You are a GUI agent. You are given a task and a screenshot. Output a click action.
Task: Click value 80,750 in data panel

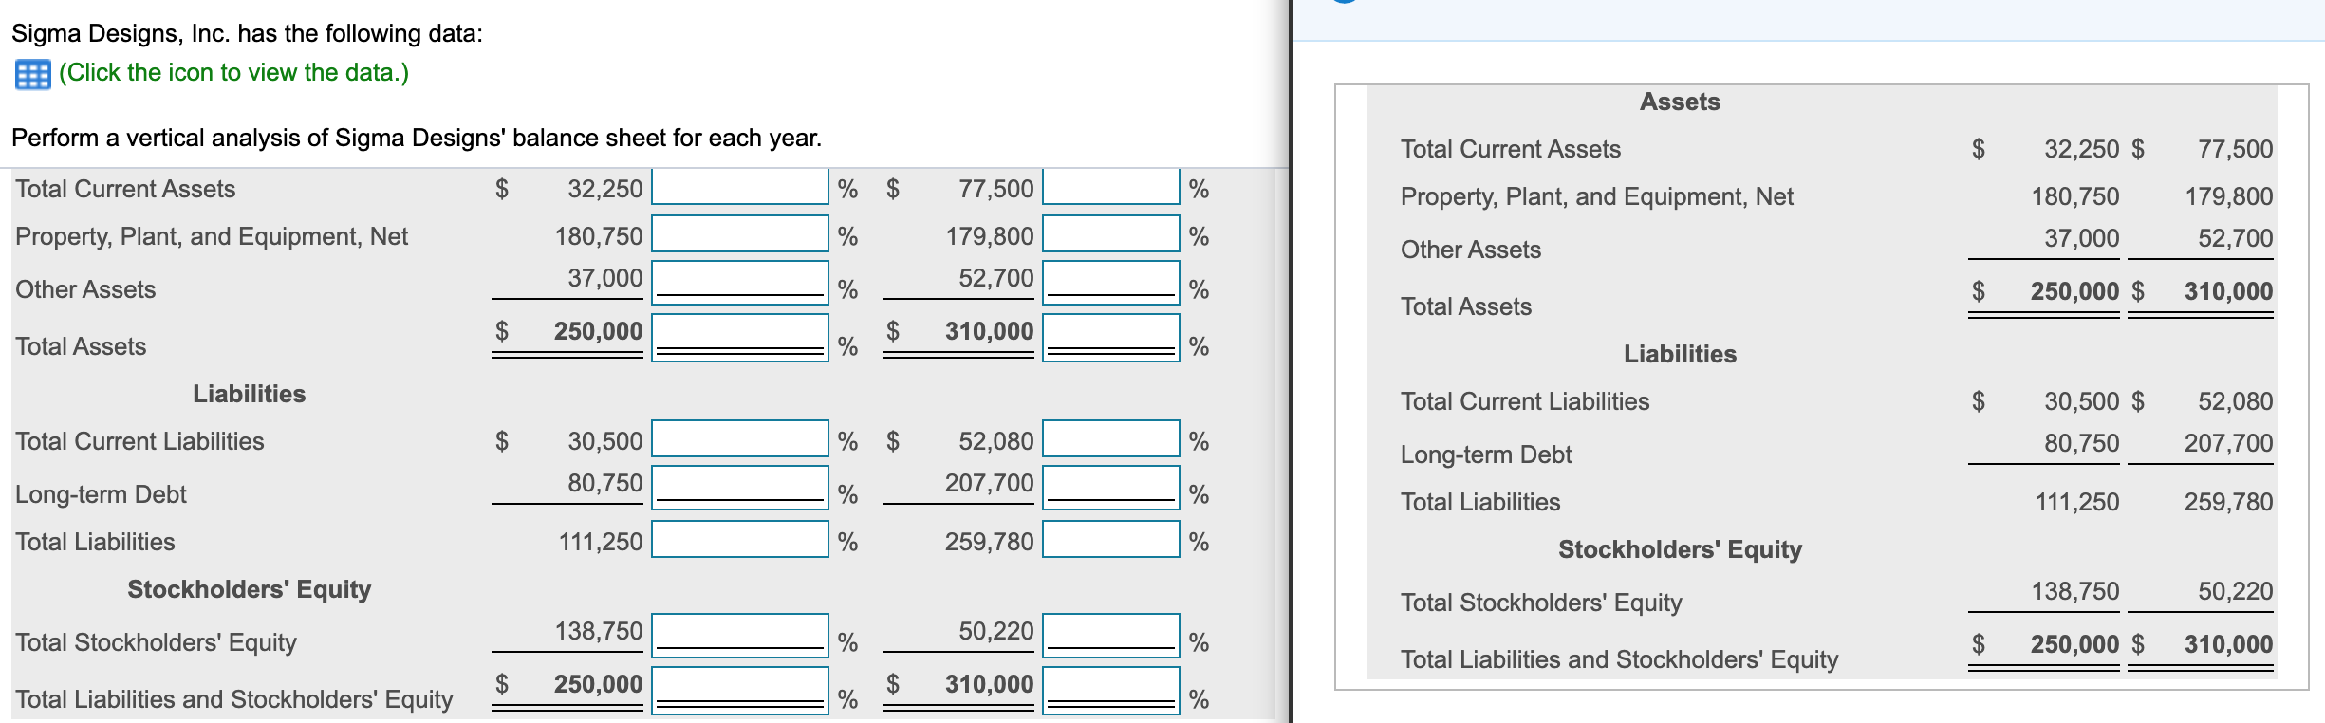tap(2081, 443)
